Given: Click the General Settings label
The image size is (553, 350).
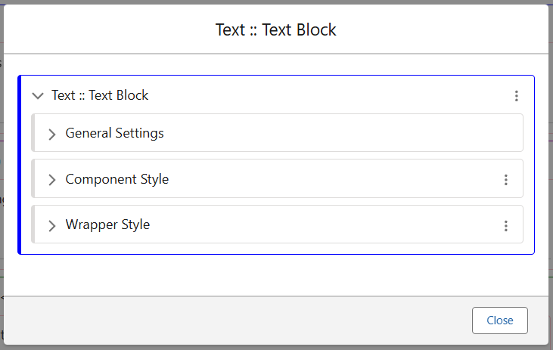Looking at the screenshot, I should [x=114, y=134].
